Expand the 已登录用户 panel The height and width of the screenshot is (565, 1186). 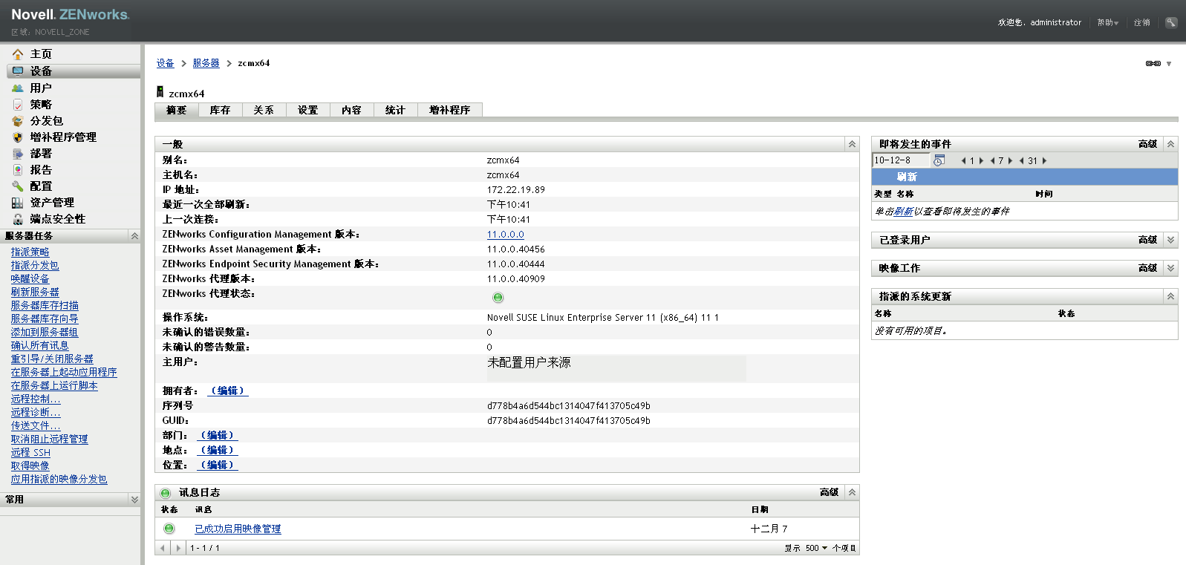click(x=1170, y=240)
